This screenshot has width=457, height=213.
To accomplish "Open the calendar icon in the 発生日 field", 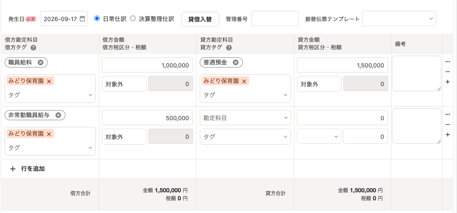I will [x=82, y=19].
